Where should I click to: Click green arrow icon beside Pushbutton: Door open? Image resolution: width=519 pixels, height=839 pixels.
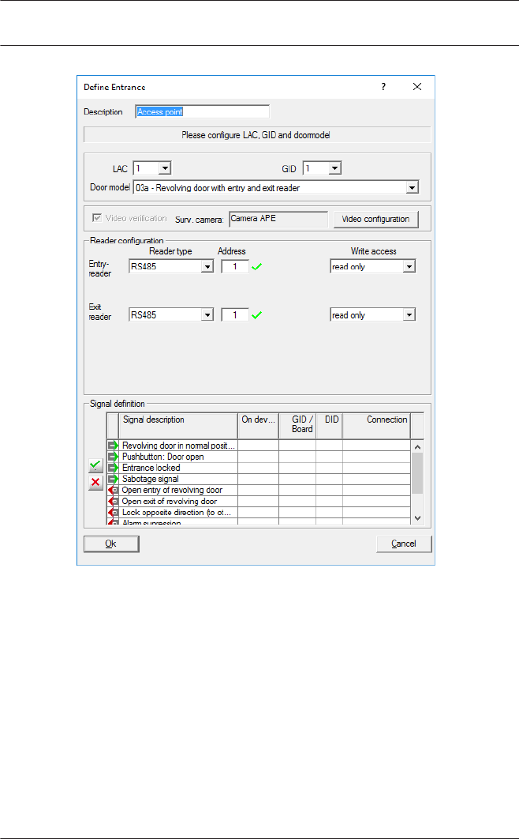(x=113, y=457)
